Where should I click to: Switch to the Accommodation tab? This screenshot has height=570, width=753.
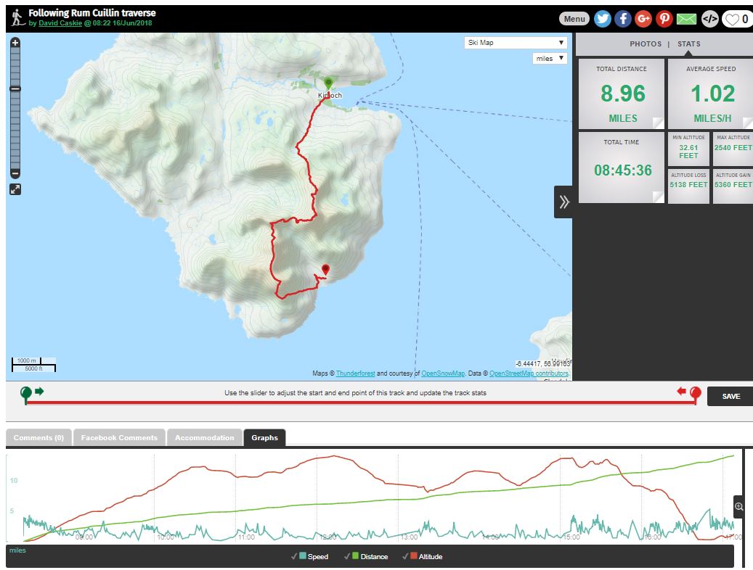(204, 437)
